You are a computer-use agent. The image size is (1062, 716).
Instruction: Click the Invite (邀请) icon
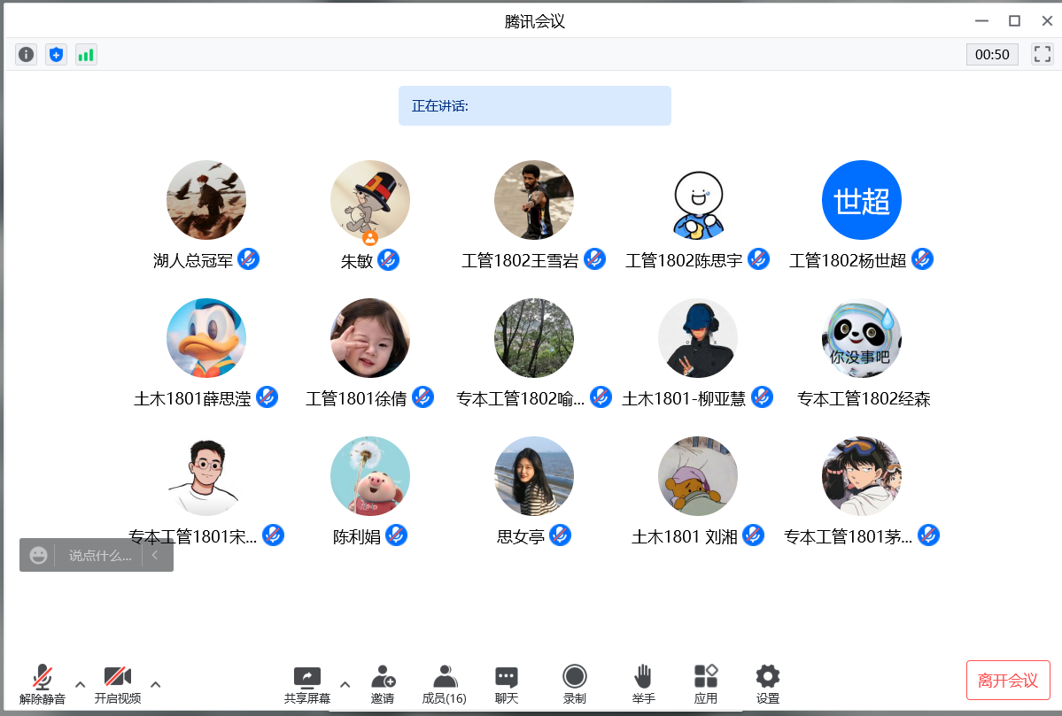click(x=383, y=684)
